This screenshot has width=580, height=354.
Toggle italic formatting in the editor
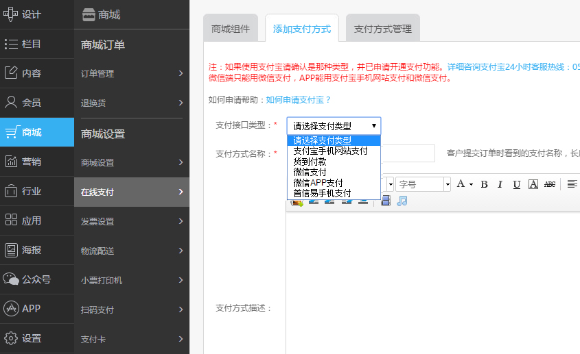(x=500, y=184)
